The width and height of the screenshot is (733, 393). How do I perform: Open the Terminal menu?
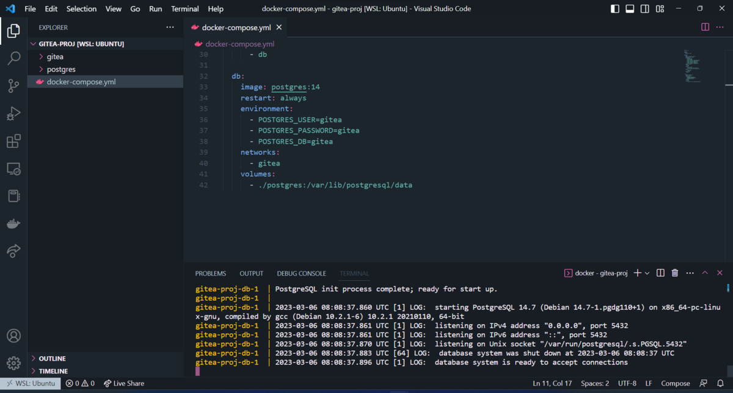click(x=185, y=9)
